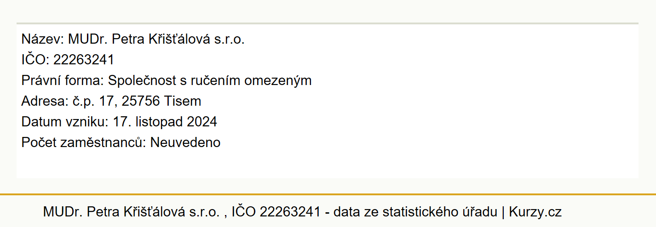Click the "Právní forma:" label
Viewport: 656px width, 227px height.
[63, 81]
